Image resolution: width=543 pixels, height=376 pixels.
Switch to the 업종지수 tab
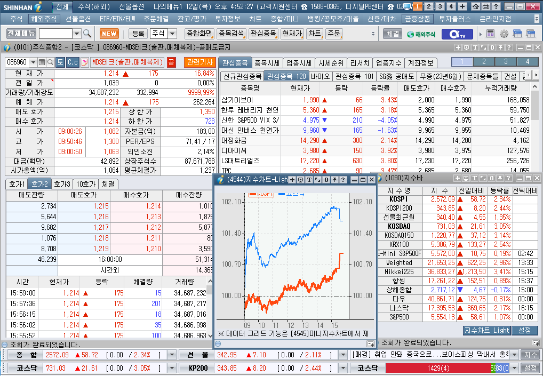(x=388, y=63)
